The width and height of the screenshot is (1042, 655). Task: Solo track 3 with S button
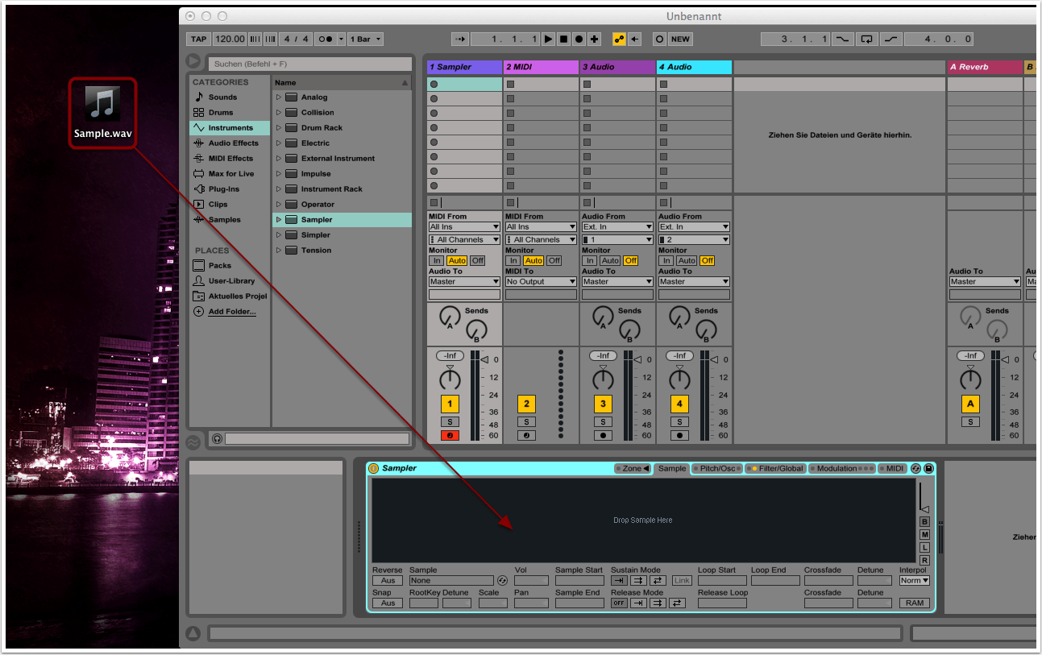tap(602, 421)
